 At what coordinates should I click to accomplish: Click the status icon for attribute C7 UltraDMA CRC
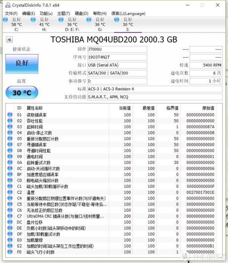(x=10, y=216)
